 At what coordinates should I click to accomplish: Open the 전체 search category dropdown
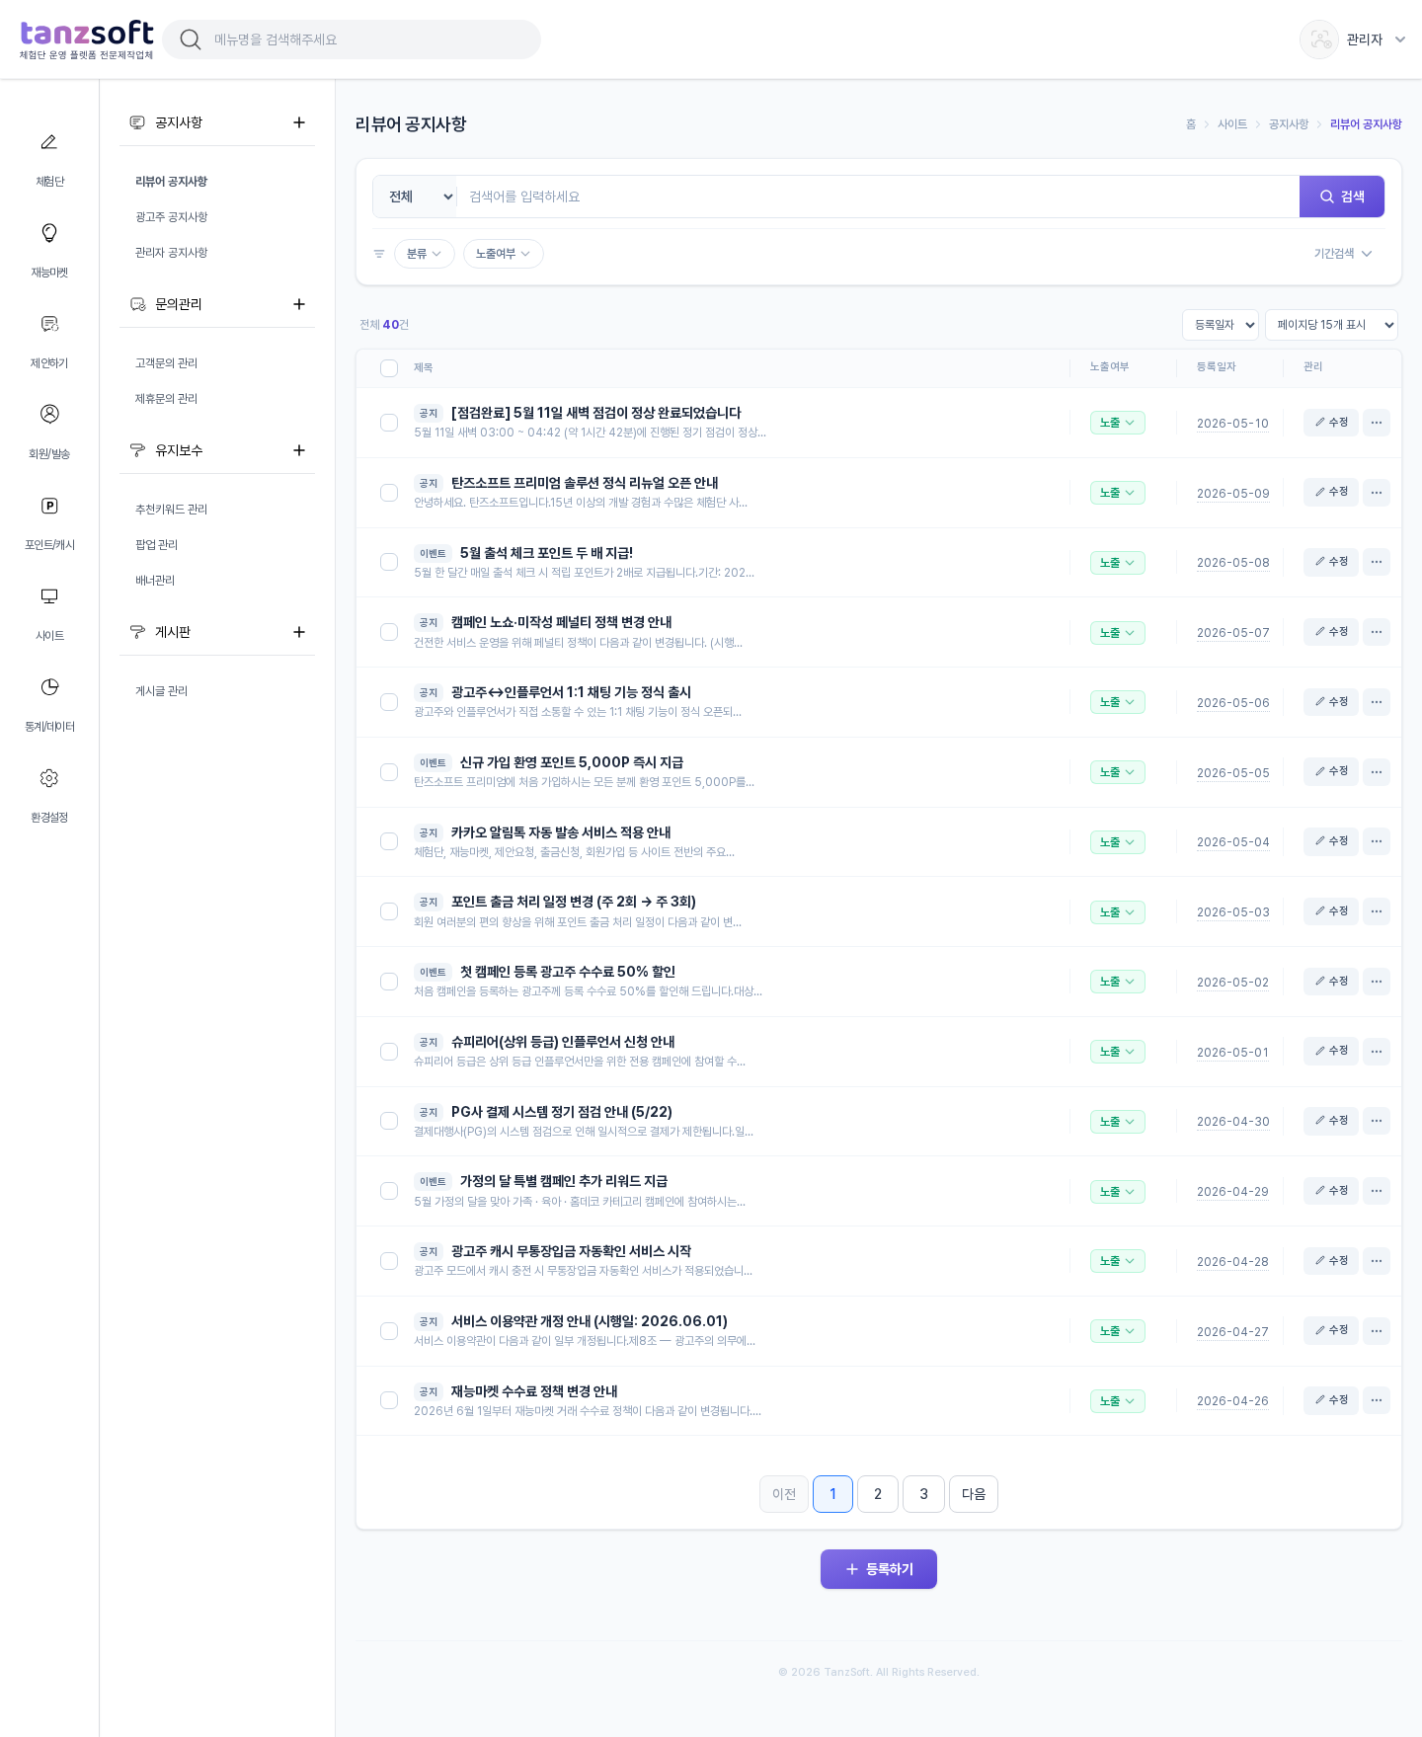click(x=415, y=197)
